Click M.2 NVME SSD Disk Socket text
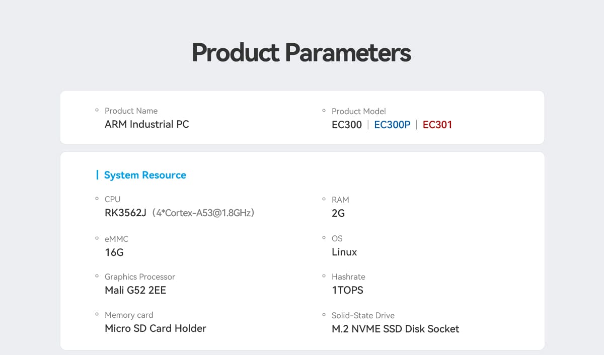This screenshot has width=604, height=355. pos(395,329)
